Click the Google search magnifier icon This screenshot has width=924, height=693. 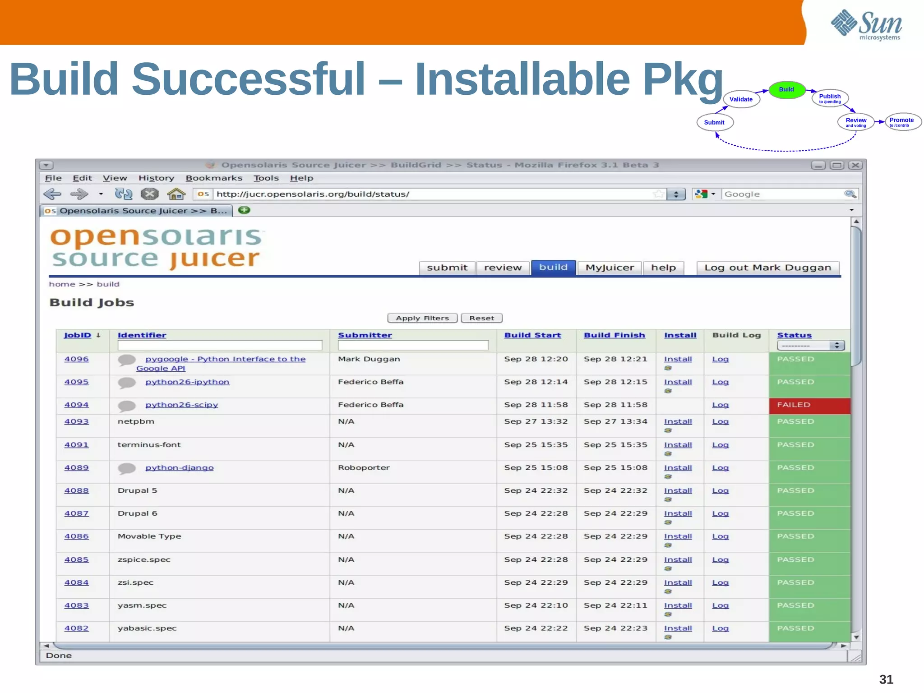tap(850, 194)
